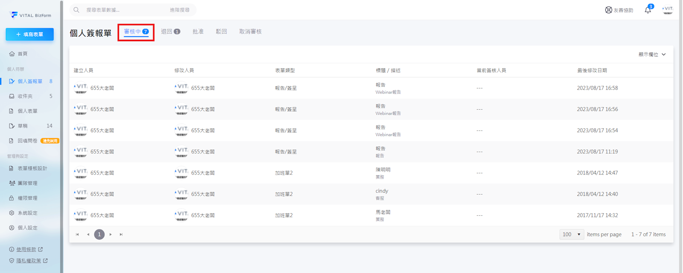Expand 顯示欄位 column display dropdown
The height and width of the screenshot is (273, 683).
pos(652,55)
